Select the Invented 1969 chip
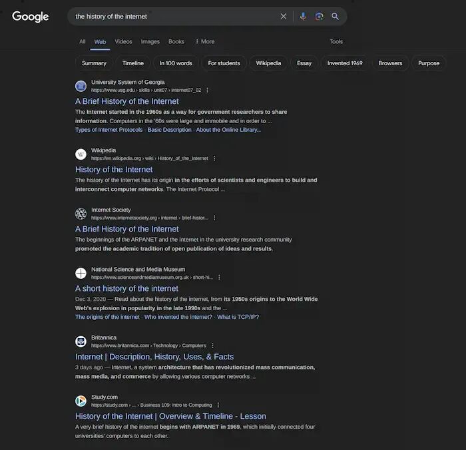 pyautogui.click(x=345, y=63)
